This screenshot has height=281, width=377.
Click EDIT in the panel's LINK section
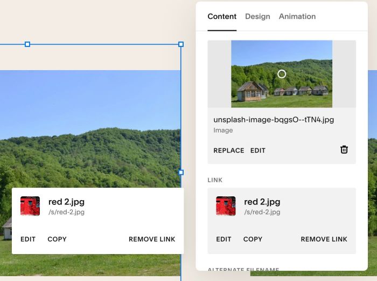pos(224,239)
